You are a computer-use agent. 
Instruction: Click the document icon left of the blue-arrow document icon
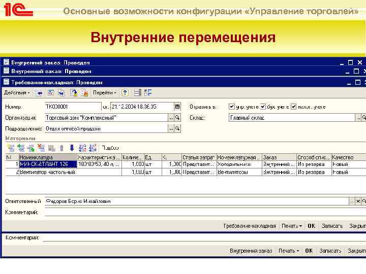tap(51, 93)
